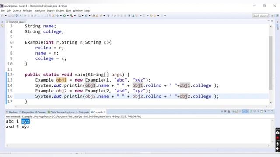Click the Save toolbar icon

pyautogui.click(x=9, y=16)
